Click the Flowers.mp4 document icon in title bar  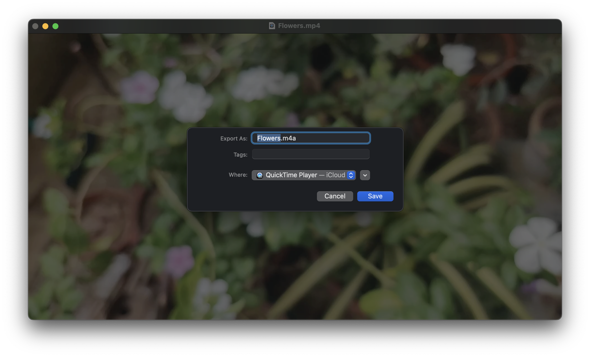click(272, 26)
